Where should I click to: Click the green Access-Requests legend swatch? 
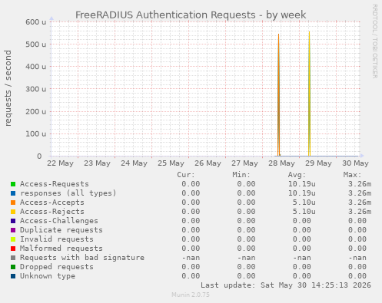(13, 184)
